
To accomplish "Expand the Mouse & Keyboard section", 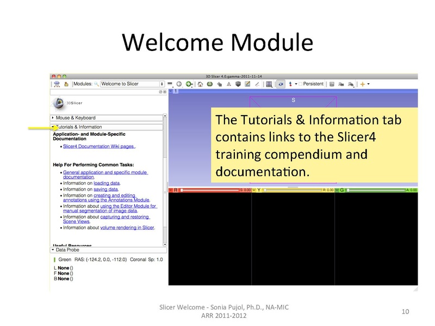I will coord(82,117).
